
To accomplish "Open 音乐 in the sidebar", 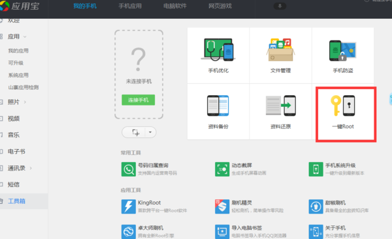I will (14, 135).
